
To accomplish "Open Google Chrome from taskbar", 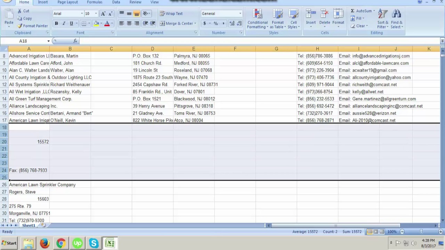I will pos(61,243).
